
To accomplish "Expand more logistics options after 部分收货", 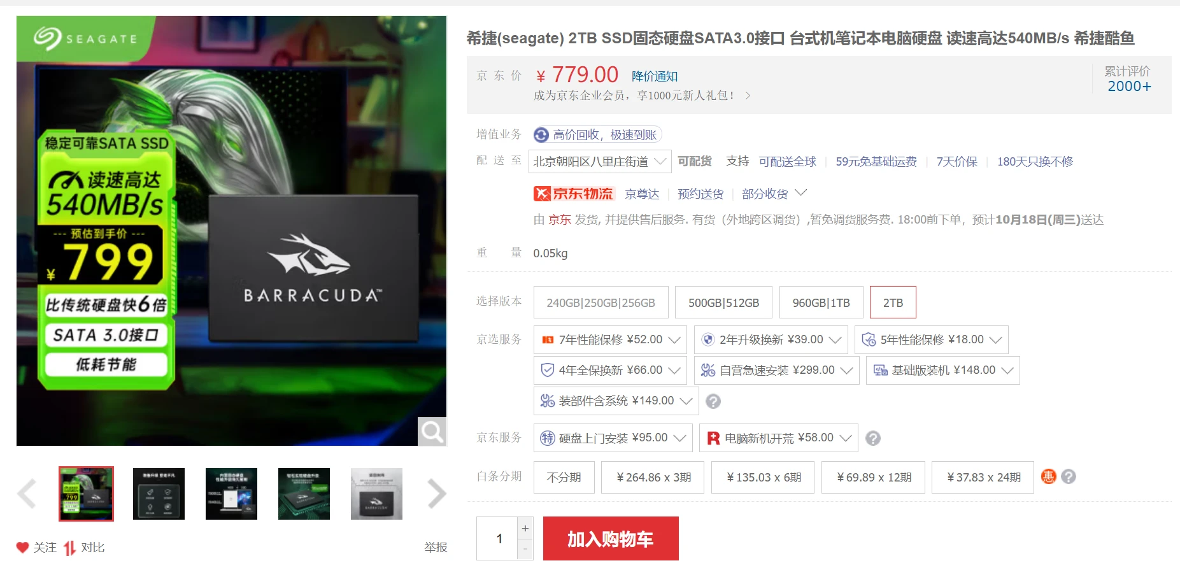I will pos(801,192).
